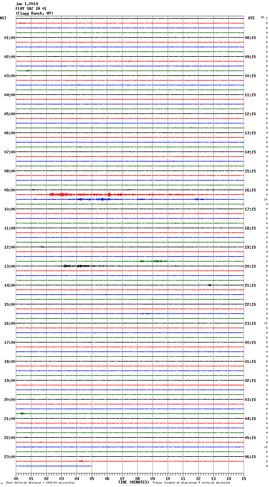The width and height of the screenshot is (269, 487).
Task: Click the 22:15 UTC time label
Action: (x=250, y=304)
